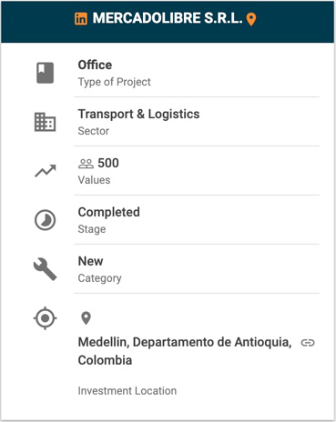
Task: Click the Completed stage value
Action: coord(109,212)
